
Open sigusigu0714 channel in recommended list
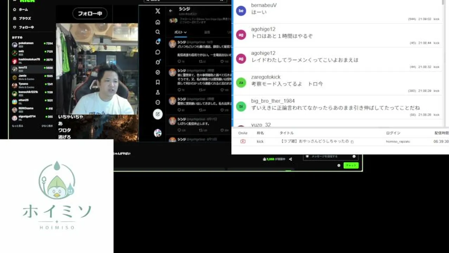[32, 118]
